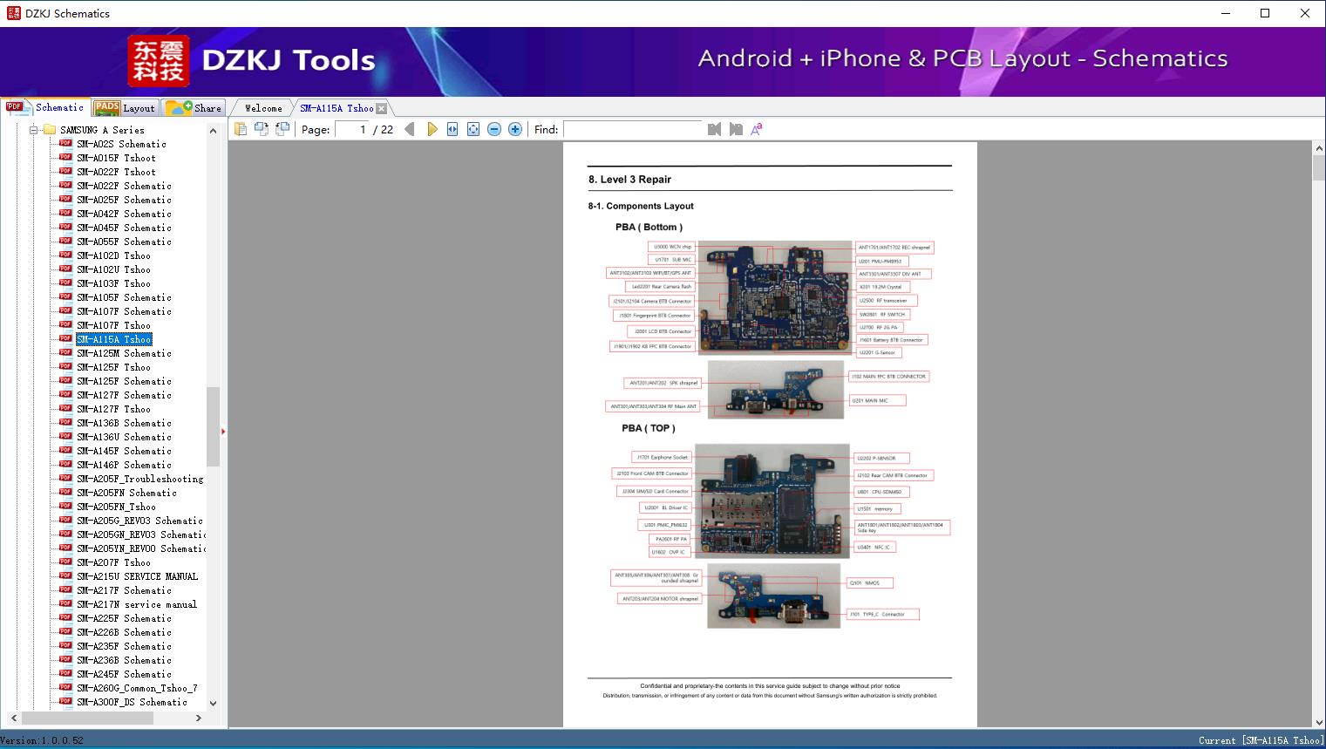Viewport: 1326px width, 749px height.
Task: Click the PDF icon beside SM-A02S Schematic
Action: [65, 144]
